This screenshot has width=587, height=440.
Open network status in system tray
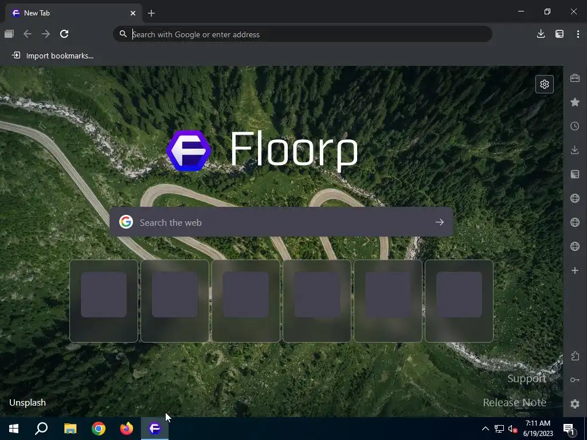point(499,429)
